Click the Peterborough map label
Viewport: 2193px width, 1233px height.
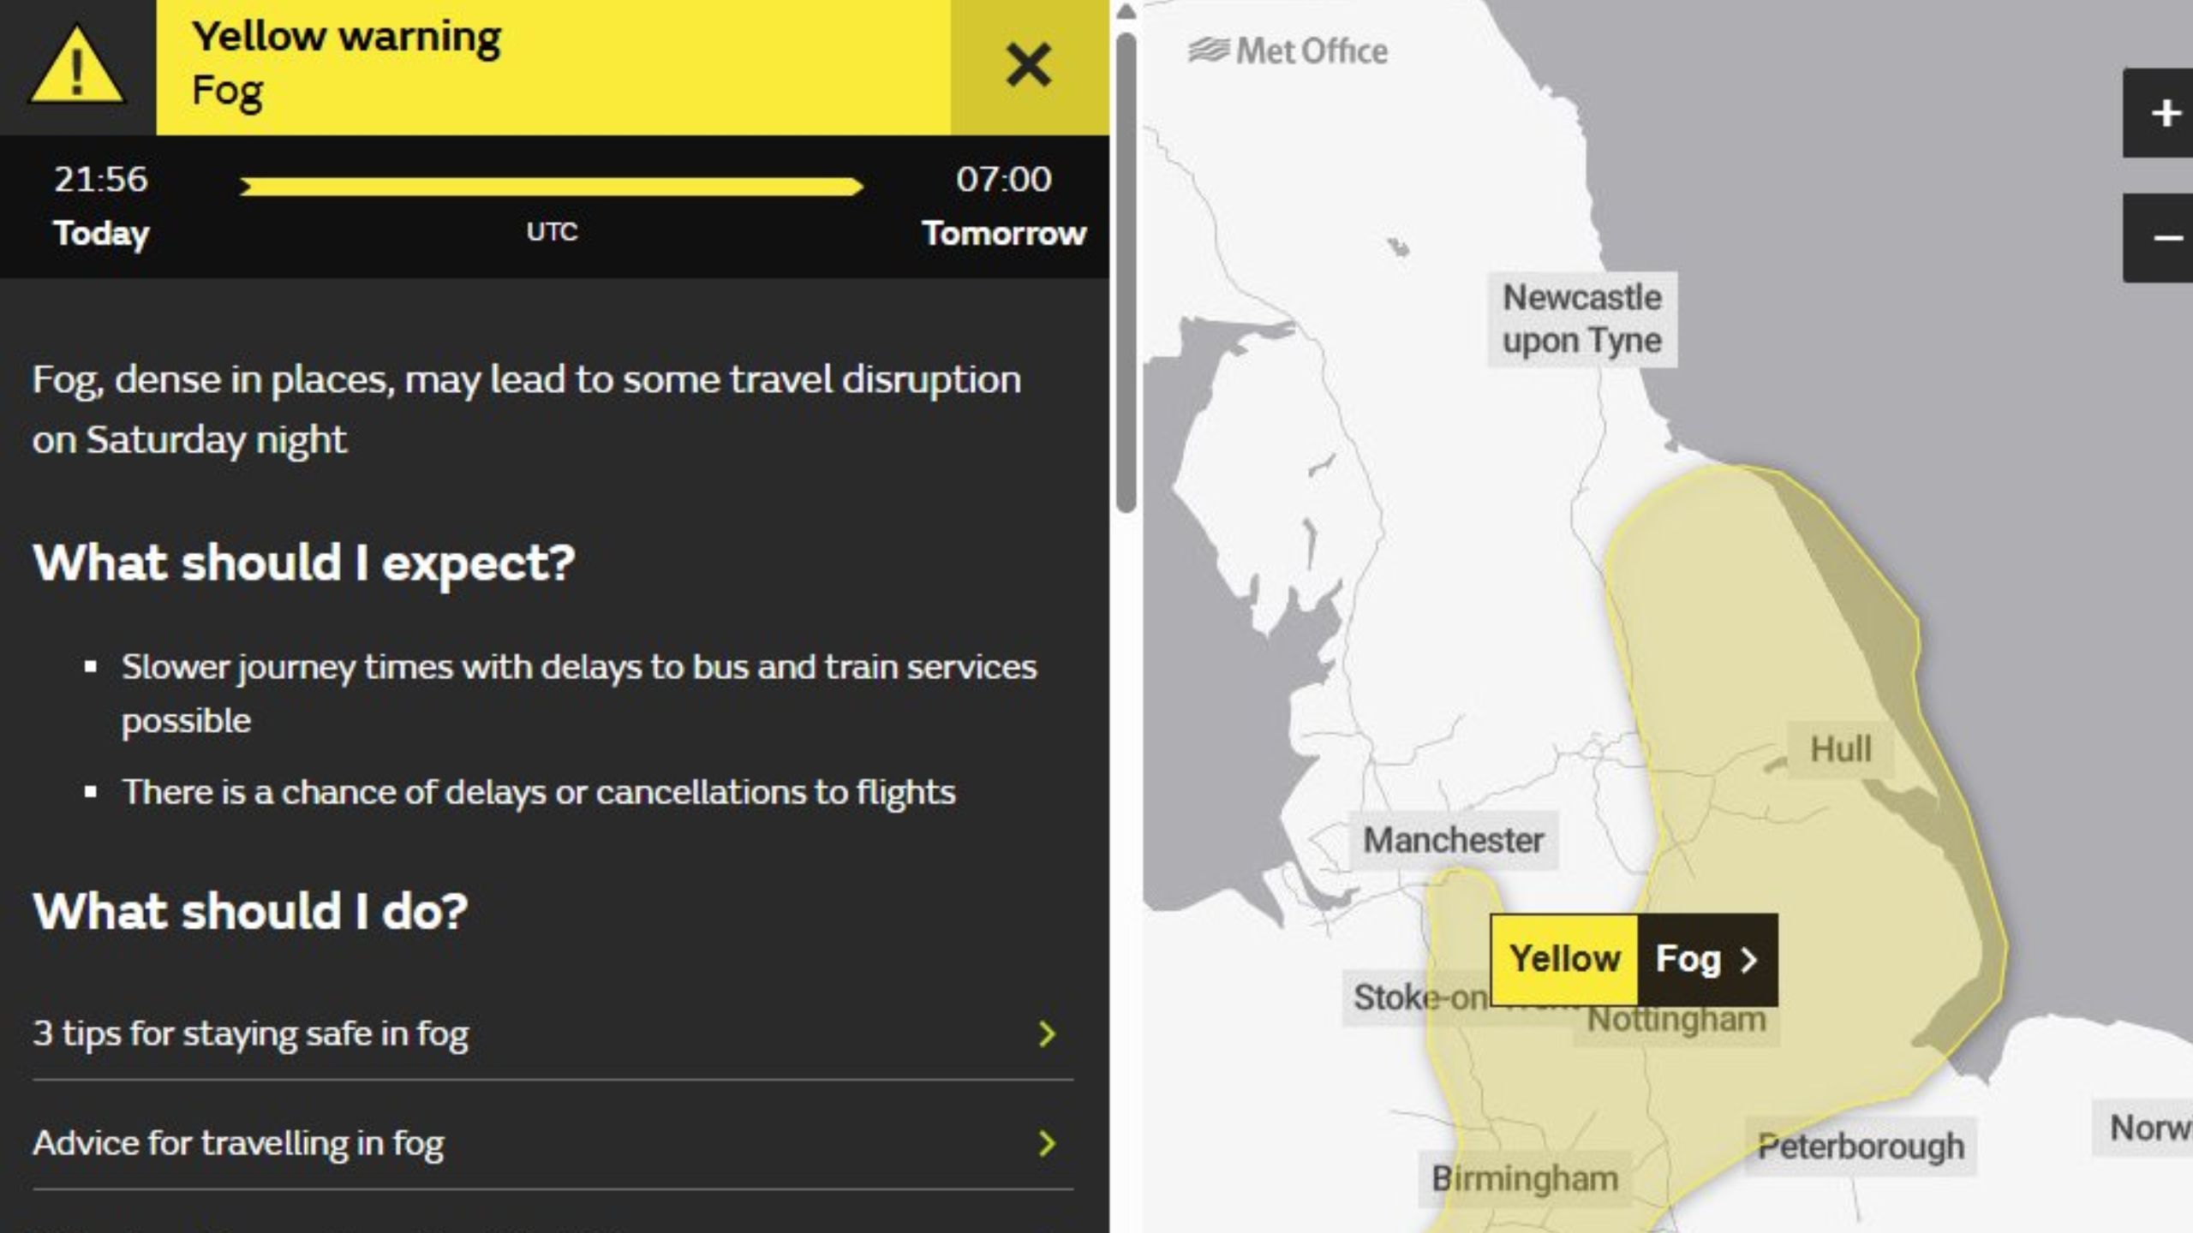pos(1861,1147)
